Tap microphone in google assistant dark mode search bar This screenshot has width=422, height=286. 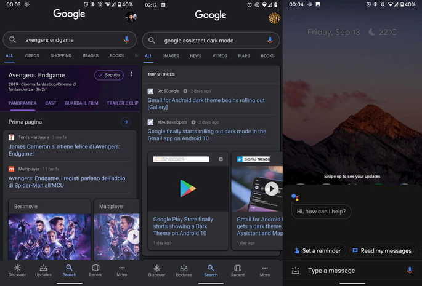[x=270, y=41]
